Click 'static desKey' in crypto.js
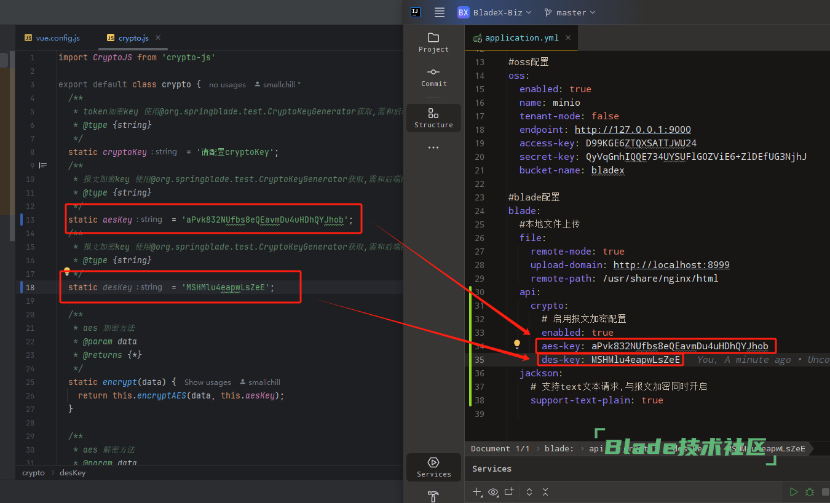Screen dimensions: 830x503 click(100, 287)
